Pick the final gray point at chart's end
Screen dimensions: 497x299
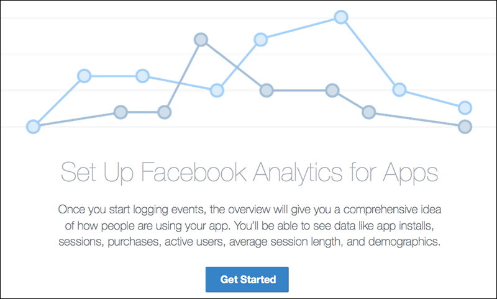465,127
